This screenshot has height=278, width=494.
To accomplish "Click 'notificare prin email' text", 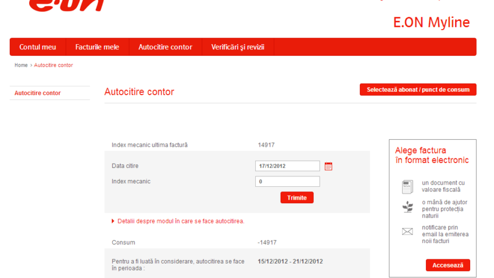I will point(445,234).
